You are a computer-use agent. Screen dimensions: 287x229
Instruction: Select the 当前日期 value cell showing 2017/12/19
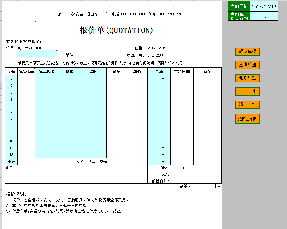coord(264,6)
